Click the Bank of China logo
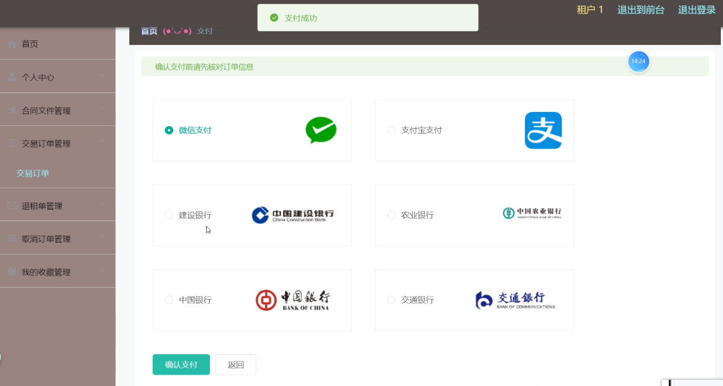 293,300
